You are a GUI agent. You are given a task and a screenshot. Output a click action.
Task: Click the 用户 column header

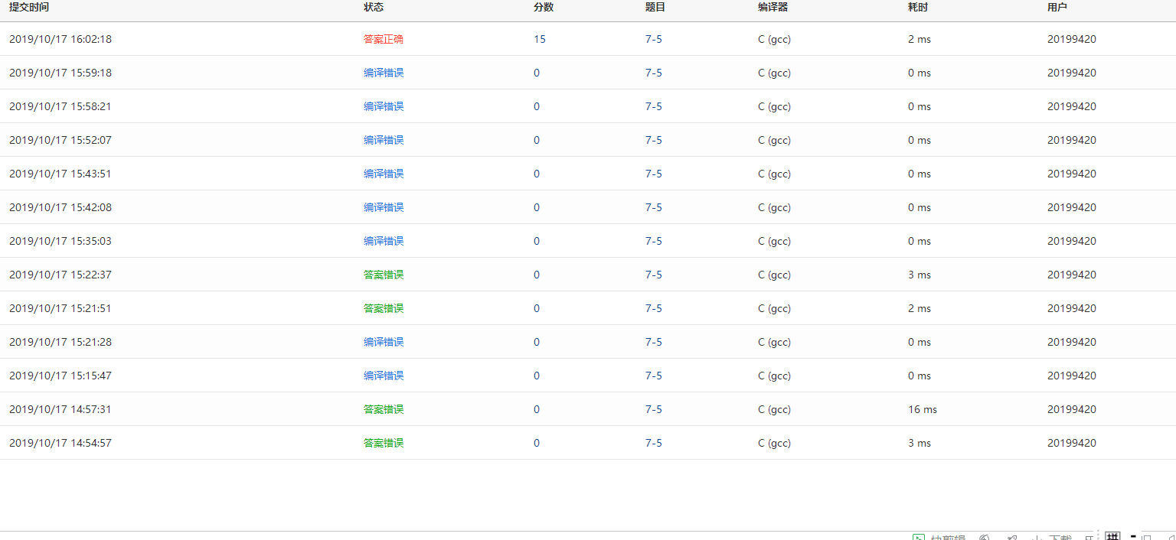pos(1057,7)
